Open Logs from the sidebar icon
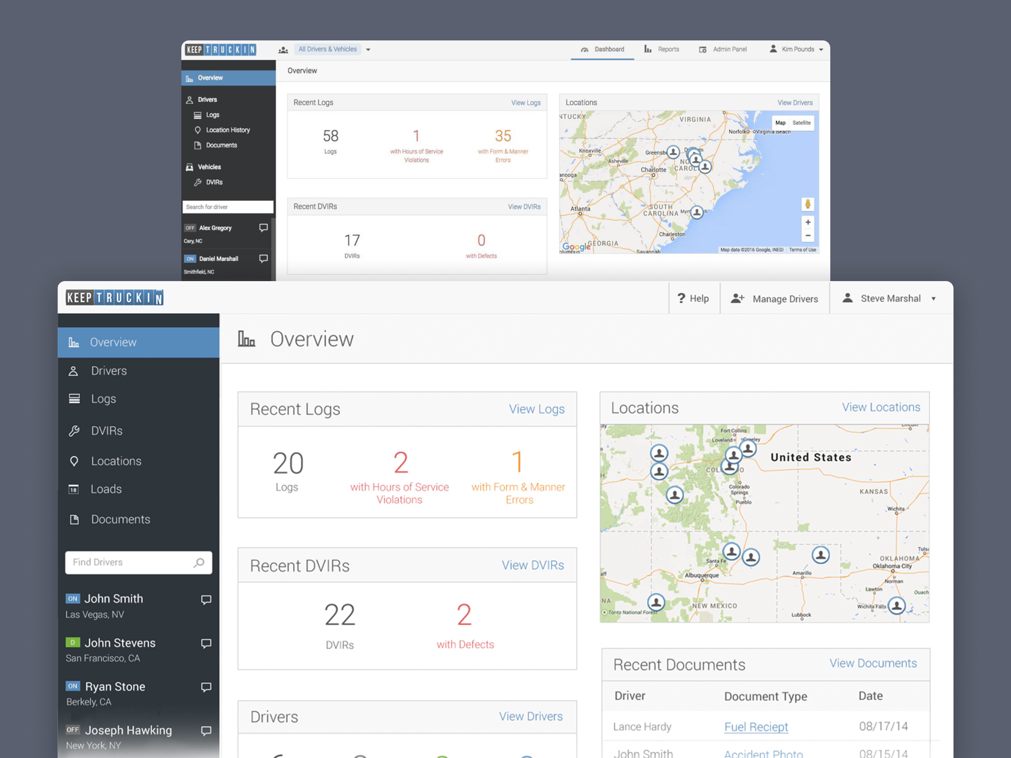 tap(73, 398)
